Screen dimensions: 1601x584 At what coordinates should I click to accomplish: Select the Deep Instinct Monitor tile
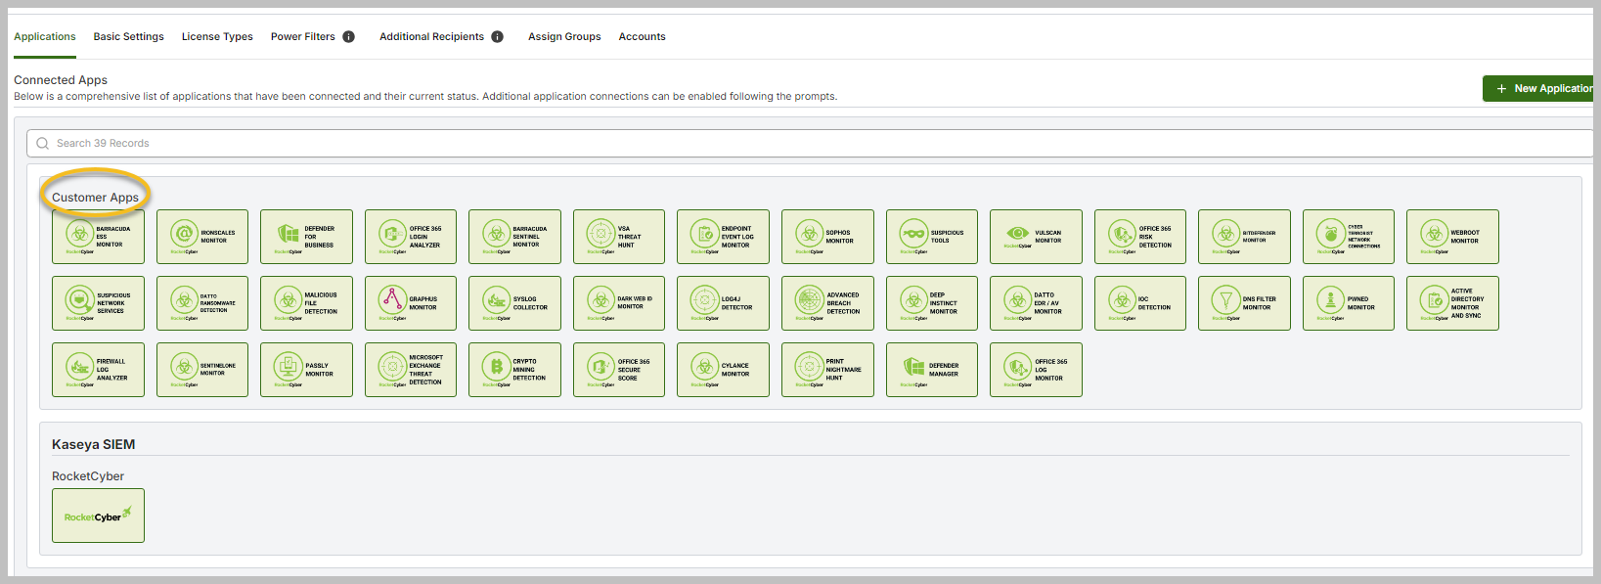pos(932,303)
